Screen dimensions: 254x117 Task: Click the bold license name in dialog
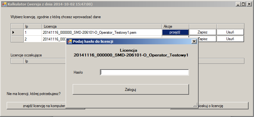click(131, 55)
